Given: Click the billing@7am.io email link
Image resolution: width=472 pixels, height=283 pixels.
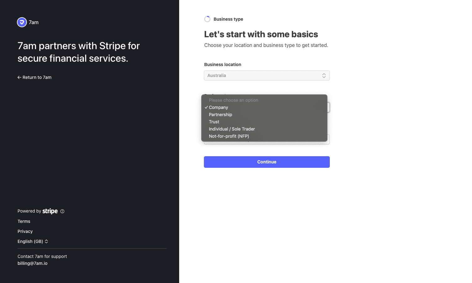Looking at the screenshot, I should click(33, 263).
